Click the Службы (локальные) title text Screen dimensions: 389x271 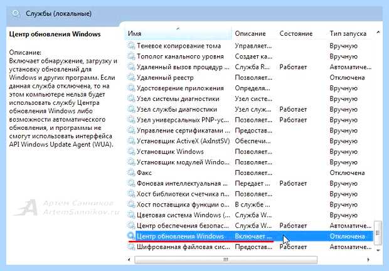point(58,13)
